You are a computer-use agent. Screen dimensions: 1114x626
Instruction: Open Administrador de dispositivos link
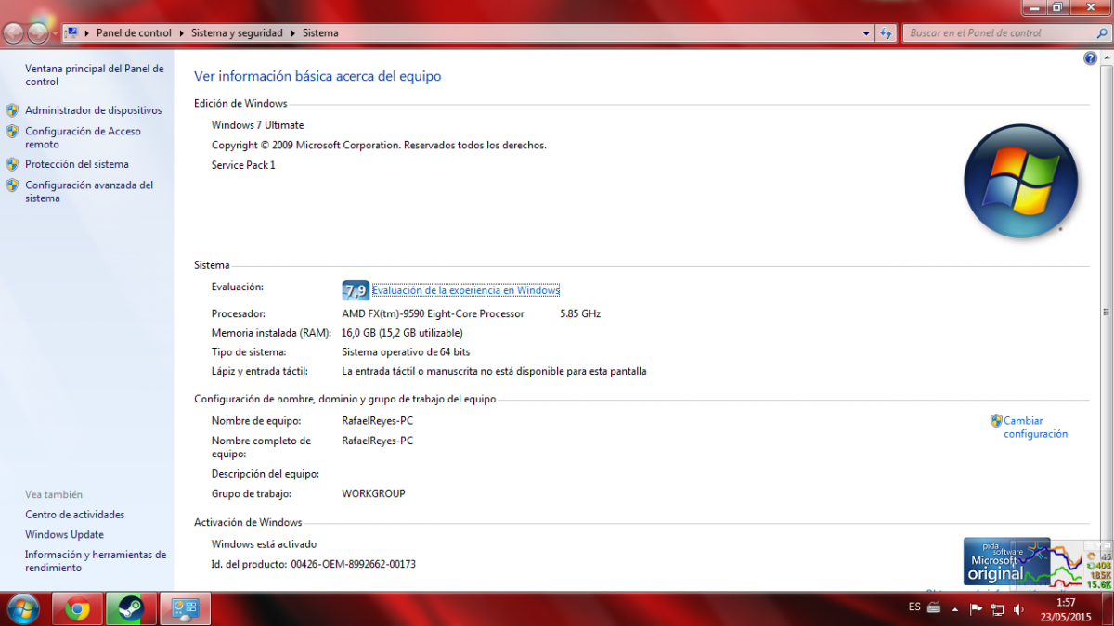[93, 110]
